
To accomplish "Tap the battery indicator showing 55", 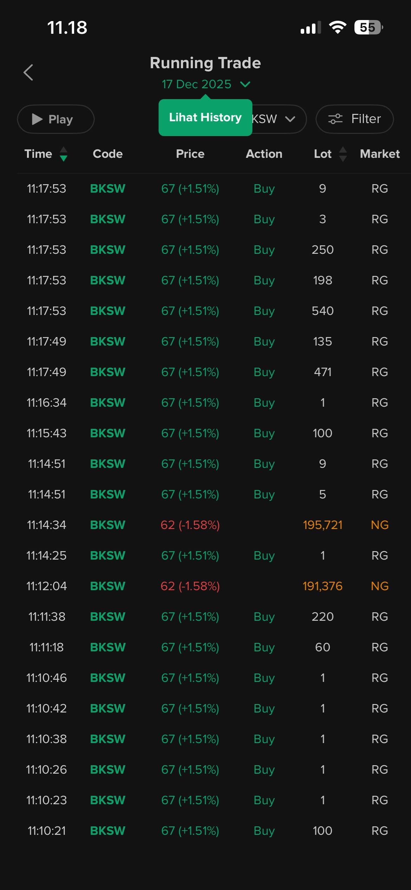I will tap(368, 27).
